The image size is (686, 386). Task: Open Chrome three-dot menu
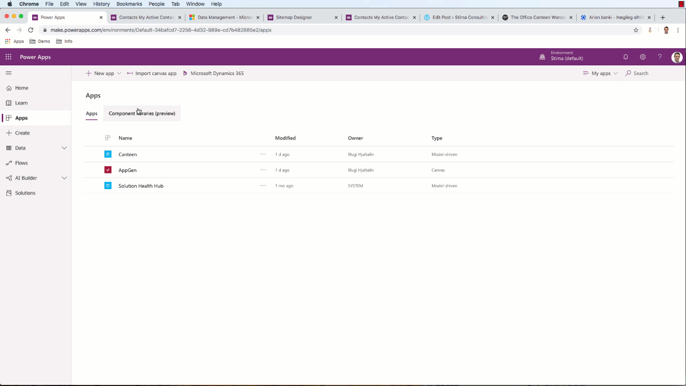(x=678, y=30)
